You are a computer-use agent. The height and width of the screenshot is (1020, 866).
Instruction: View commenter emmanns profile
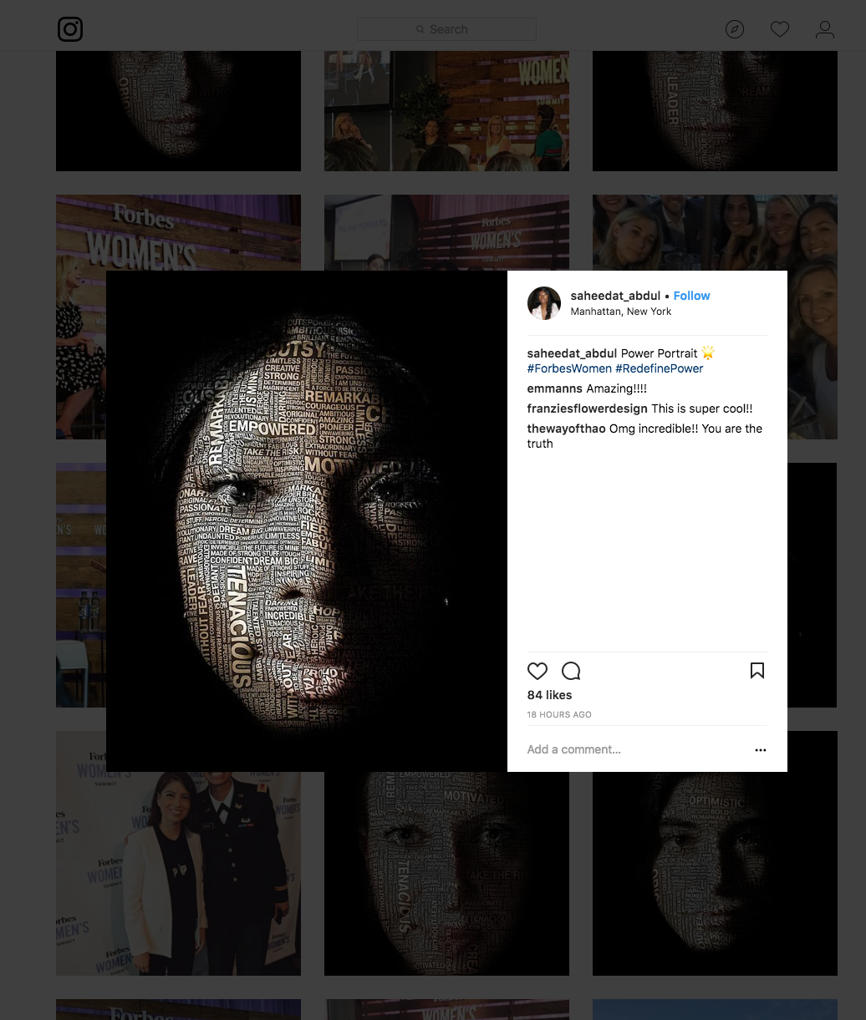[x=555, y=388]
